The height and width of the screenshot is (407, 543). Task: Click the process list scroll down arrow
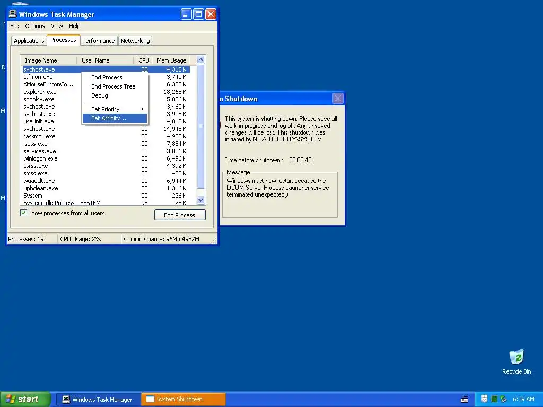click(200, 200)
